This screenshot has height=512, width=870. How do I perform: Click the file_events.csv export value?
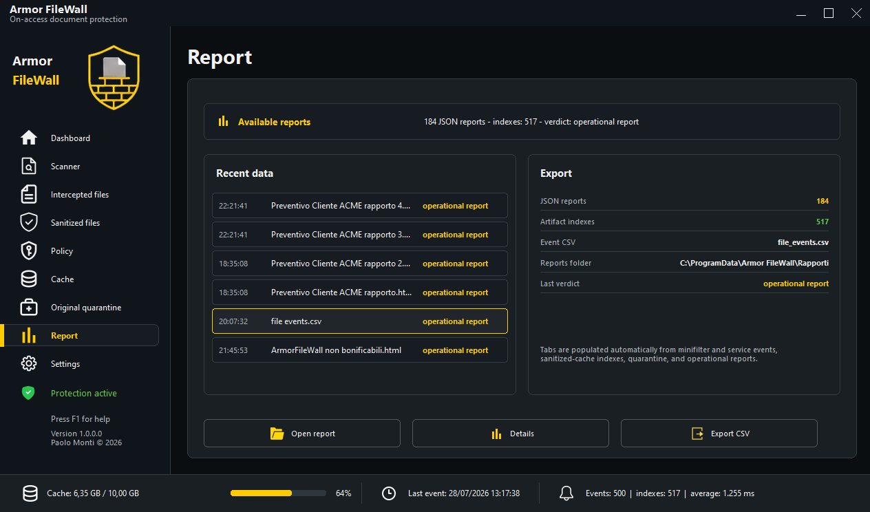[x=803, y=242]
